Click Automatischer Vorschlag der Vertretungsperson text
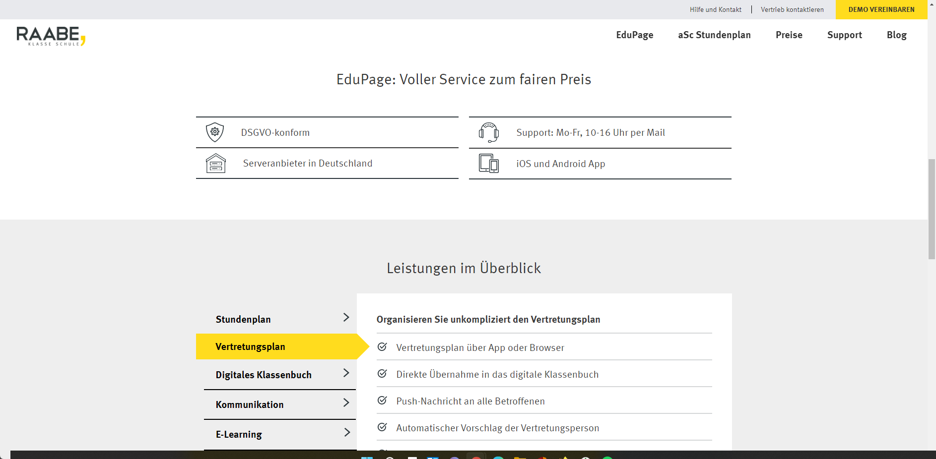 [498, 428]
